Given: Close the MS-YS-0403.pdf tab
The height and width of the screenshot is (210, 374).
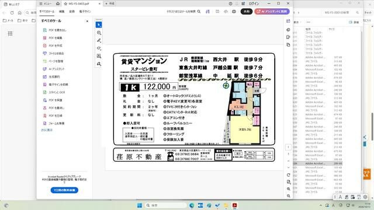Looking at the screenshot, I should click(x=99, y=4).
